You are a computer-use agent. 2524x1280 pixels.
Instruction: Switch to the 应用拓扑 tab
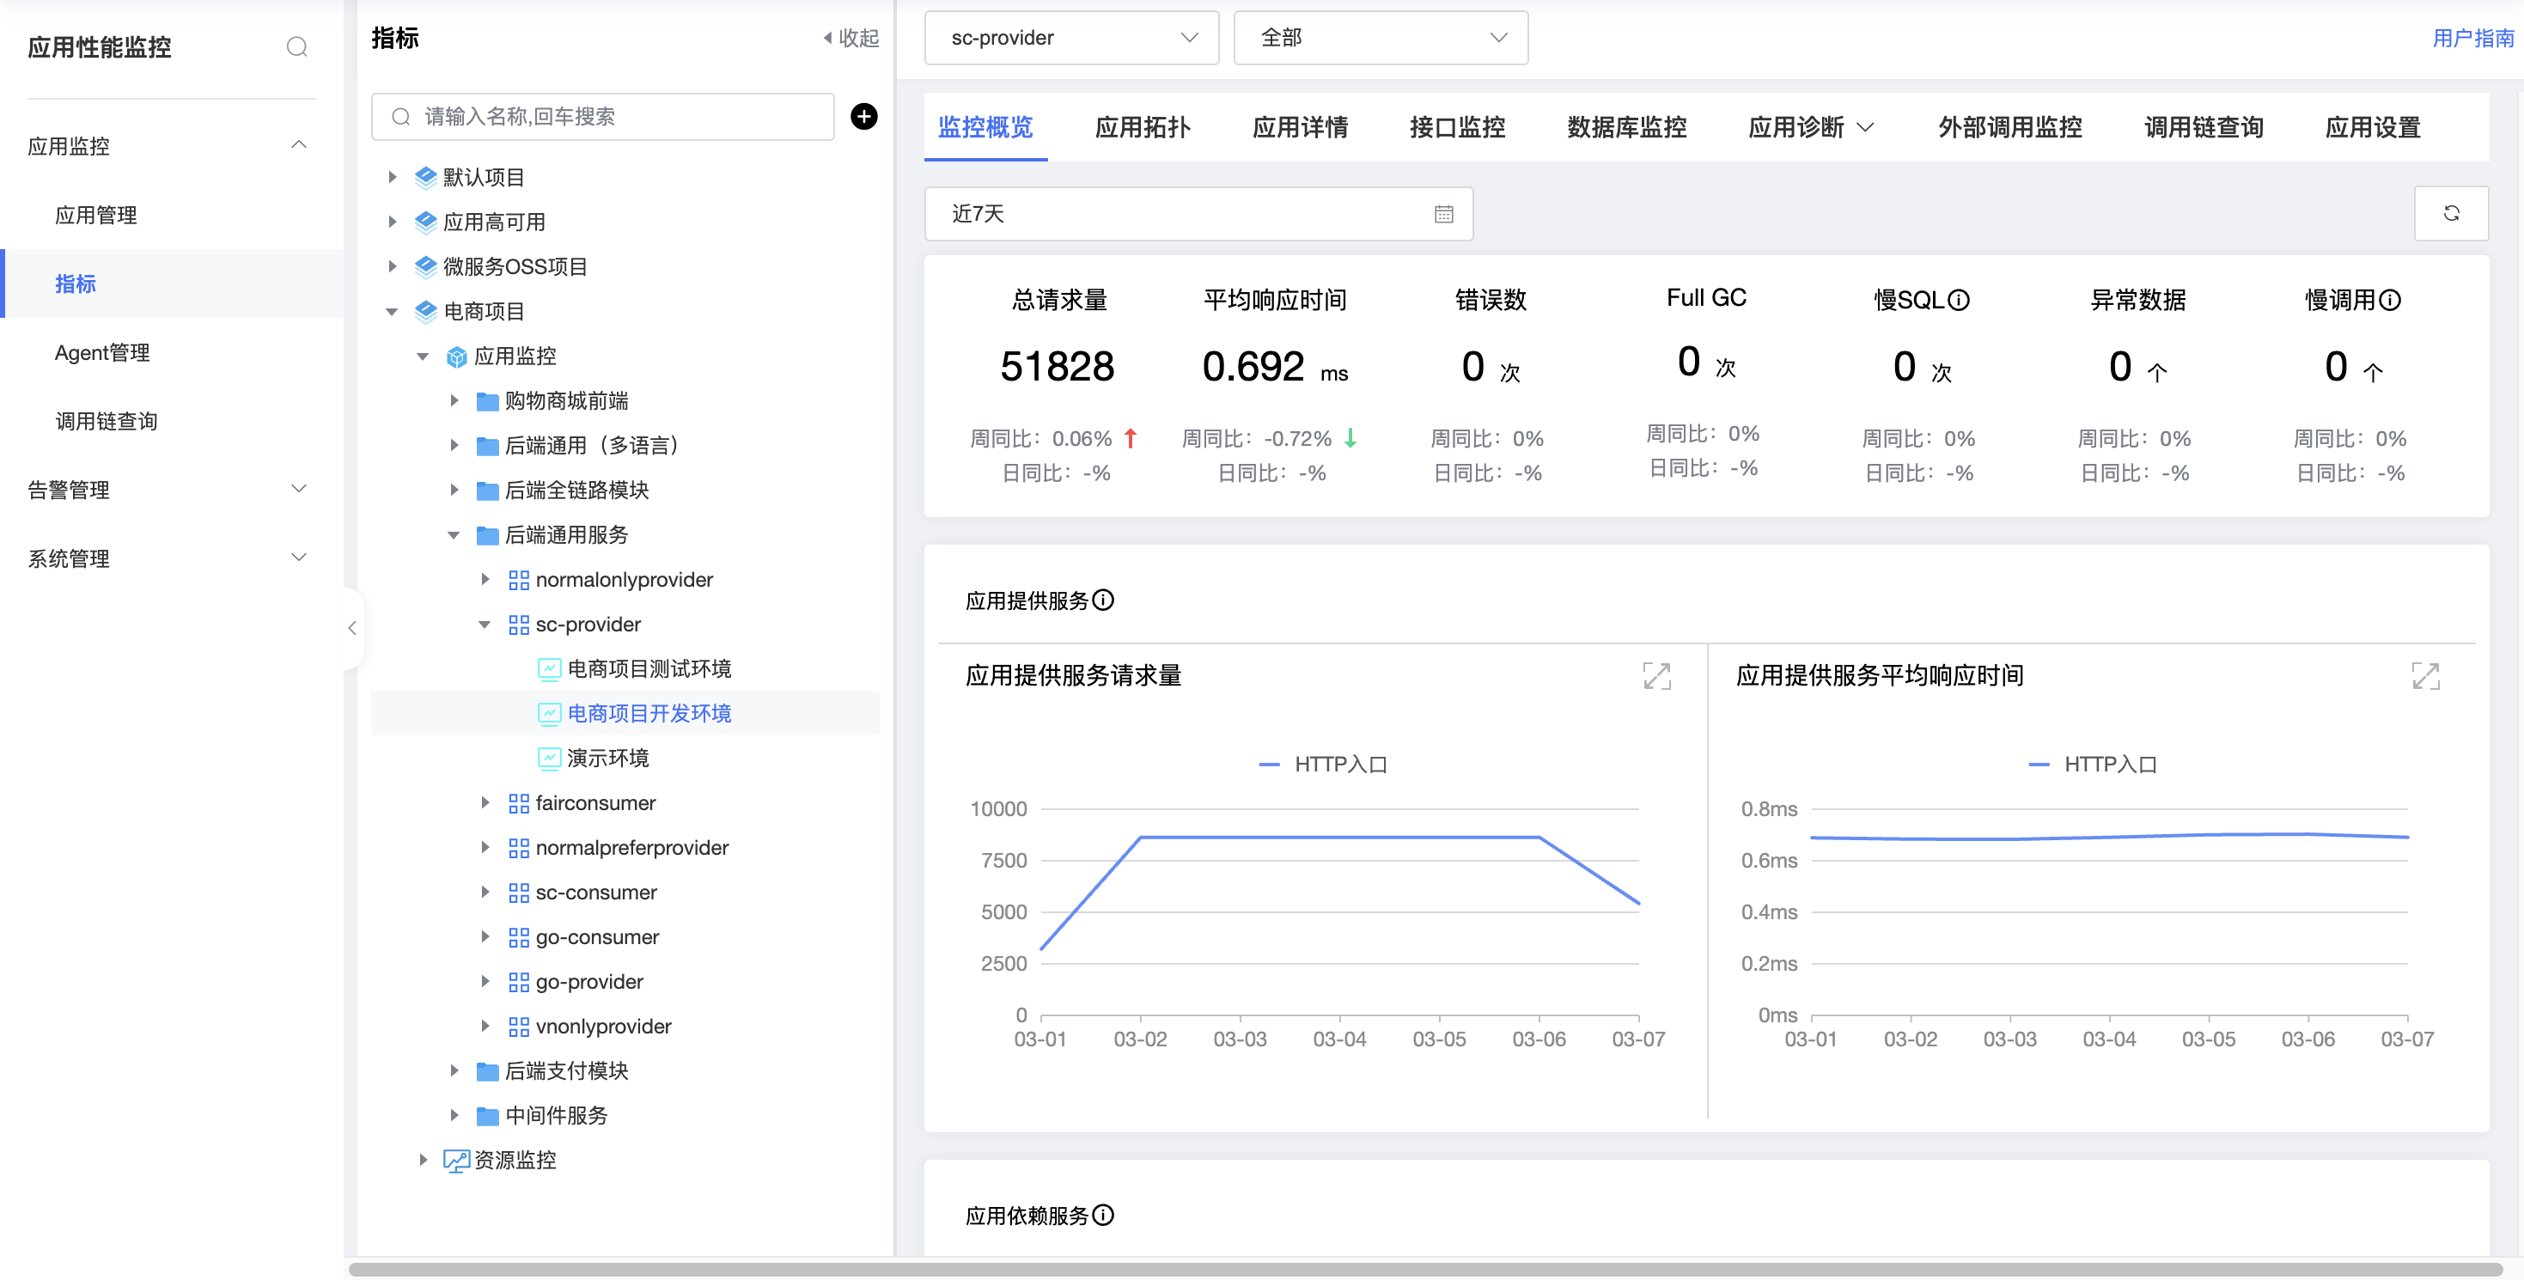point(1143,127)
